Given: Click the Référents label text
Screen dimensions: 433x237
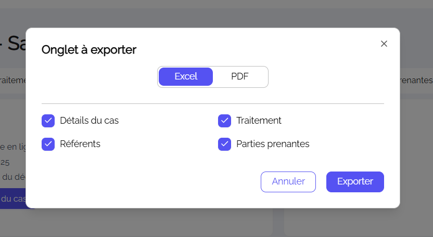Looking at the screenshot, I should click(x=80, y=144).
